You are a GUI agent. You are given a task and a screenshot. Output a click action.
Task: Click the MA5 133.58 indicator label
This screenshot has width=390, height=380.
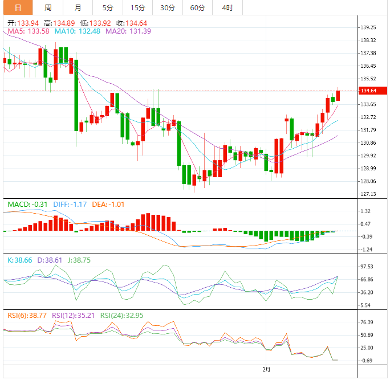coord(29,31)
